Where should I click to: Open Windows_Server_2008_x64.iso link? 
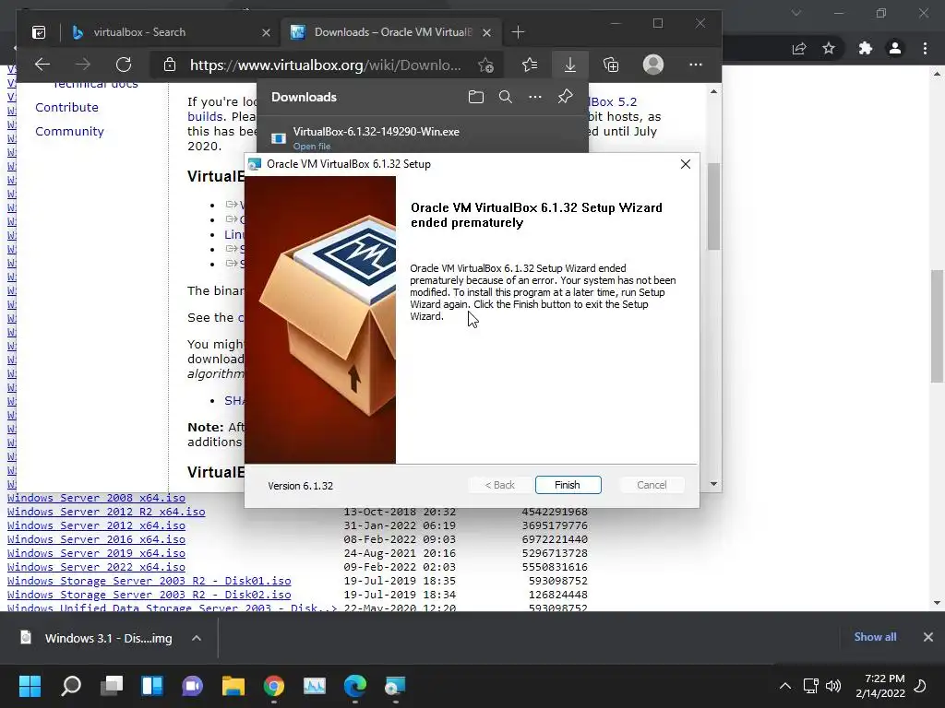pos(96,498)
